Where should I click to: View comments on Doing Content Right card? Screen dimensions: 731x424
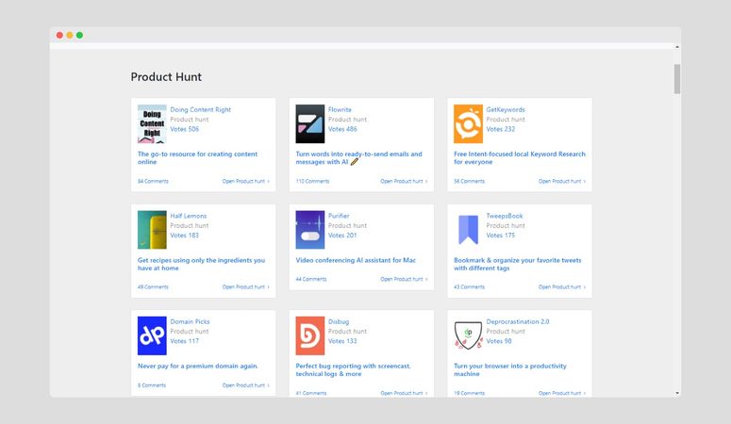[153, 181]
